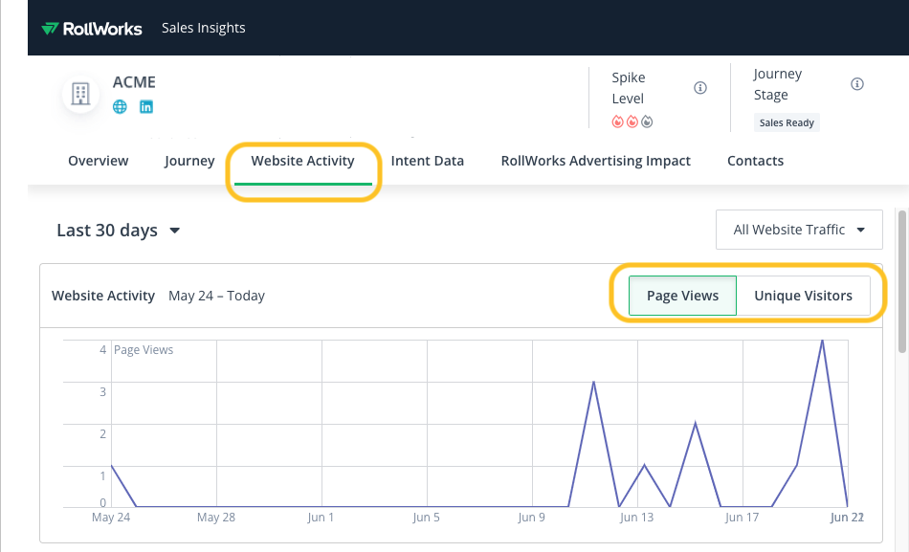Click the RollWorks logo
Image resolution: width=909 pixels, height=552 pixels.
tap(92, 28)
